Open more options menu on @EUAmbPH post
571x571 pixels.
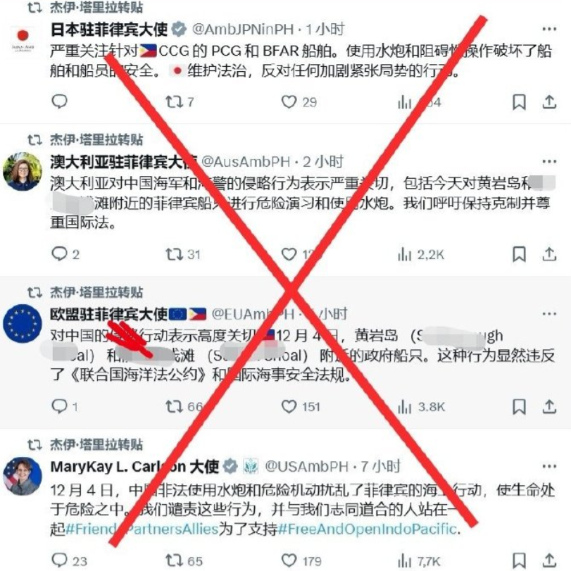pyautogui.click(x=549, y=313)
